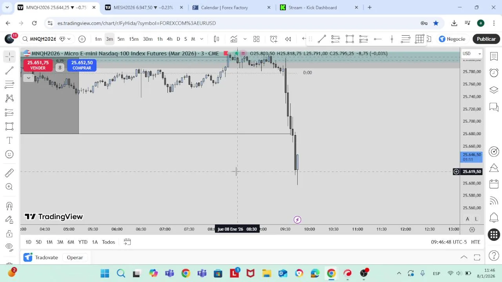Viewport: 502px width, 282px height.
Task: Add symbol to compare with plus icon
Action: (x=82, y=39)
